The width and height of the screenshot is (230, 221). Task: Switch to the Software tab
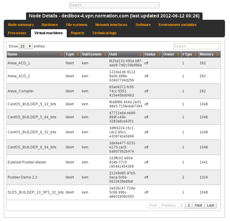pyautogui.click(x=143, y=24)
